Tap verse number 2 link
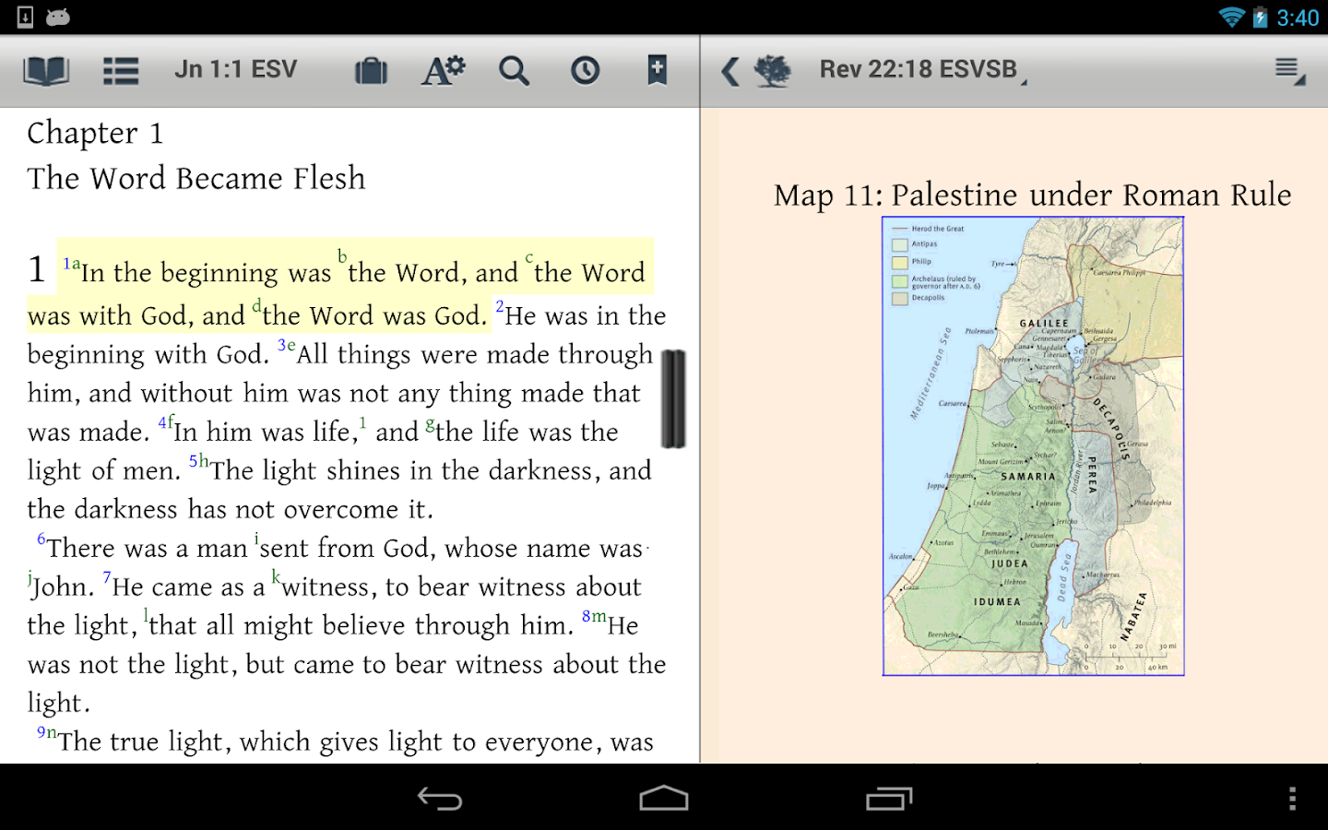 coord(500,305)
